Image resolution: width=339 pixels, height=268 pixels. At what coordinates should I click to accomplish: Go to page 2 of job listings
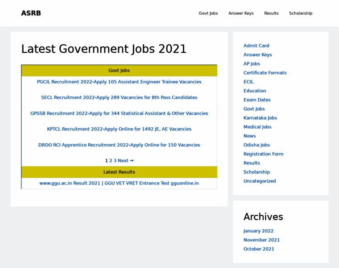(111, 161)
